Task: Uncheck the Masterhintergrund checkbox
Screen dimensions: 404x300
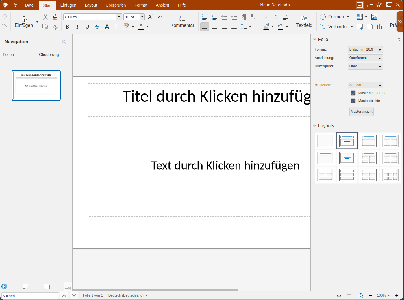Action: (x=353, y=93)
